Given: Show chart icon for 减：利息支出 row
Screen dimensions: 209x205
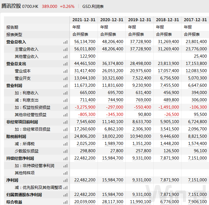Looking at the screenshot, I should 65,100.
